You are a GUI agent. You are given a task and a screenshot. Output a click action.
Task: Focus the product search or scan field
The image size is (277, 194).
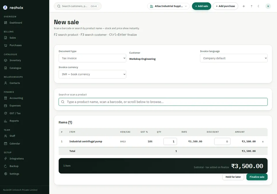click(x=163, y=102)
